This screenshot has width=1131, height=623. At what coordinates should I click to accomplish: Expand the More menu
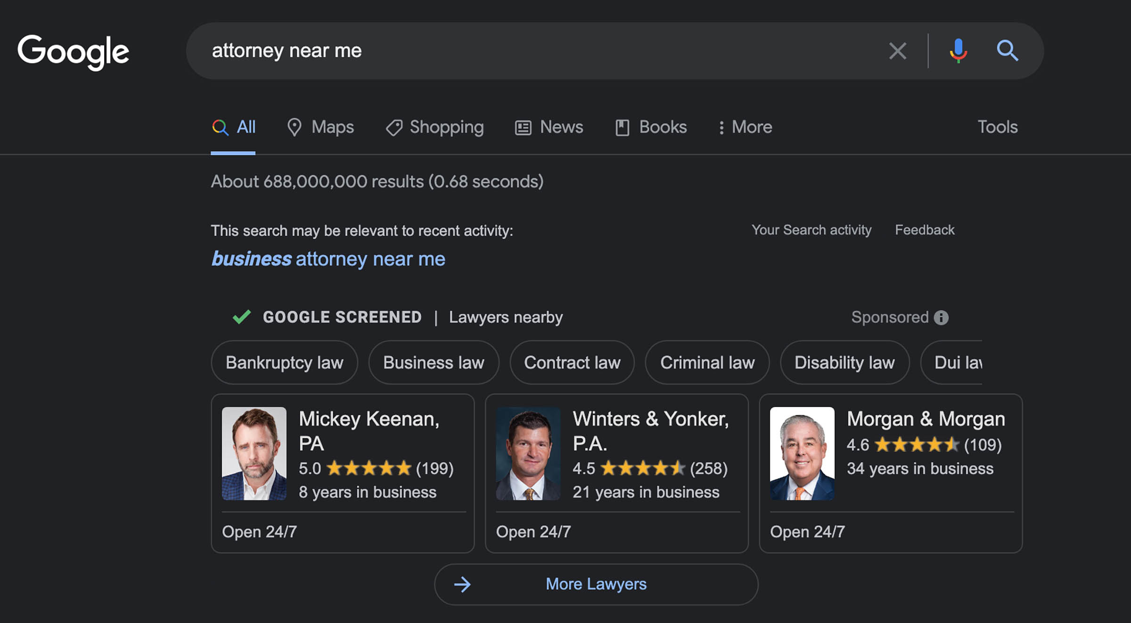tap(745, 127)
